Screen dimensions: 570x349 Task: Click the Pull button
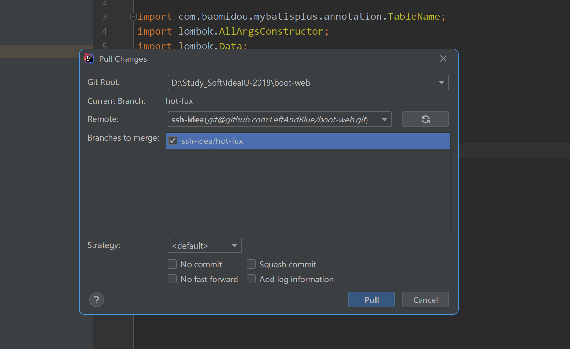click(x=371, y=300)
